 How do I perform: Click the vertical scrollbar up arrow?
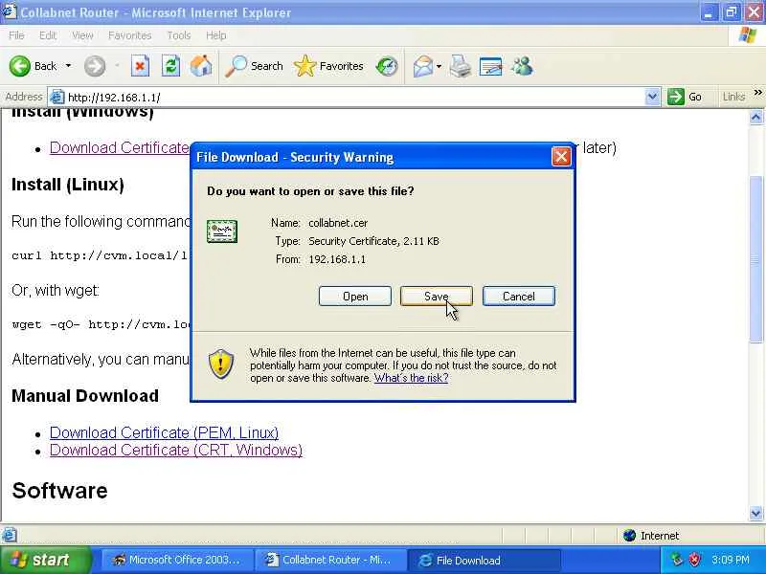pyautogui.click(x=755, y=117)
